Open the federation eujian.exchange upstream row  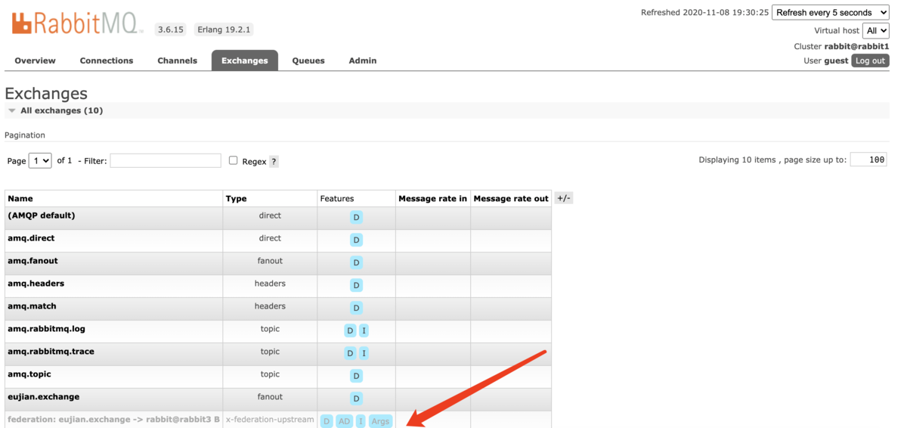113,420
